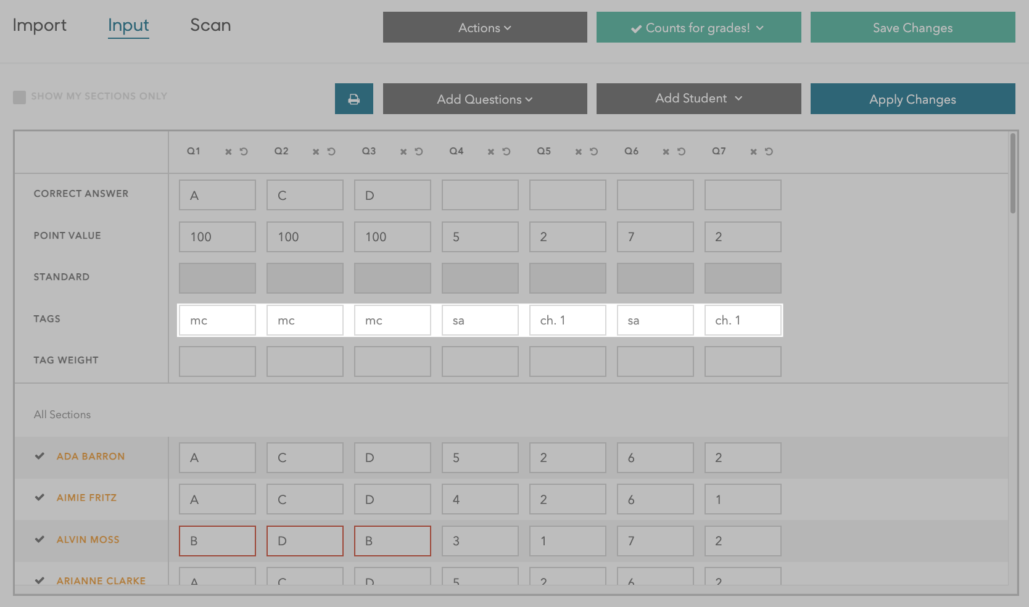Click the Save Changes button

(912, 28)
